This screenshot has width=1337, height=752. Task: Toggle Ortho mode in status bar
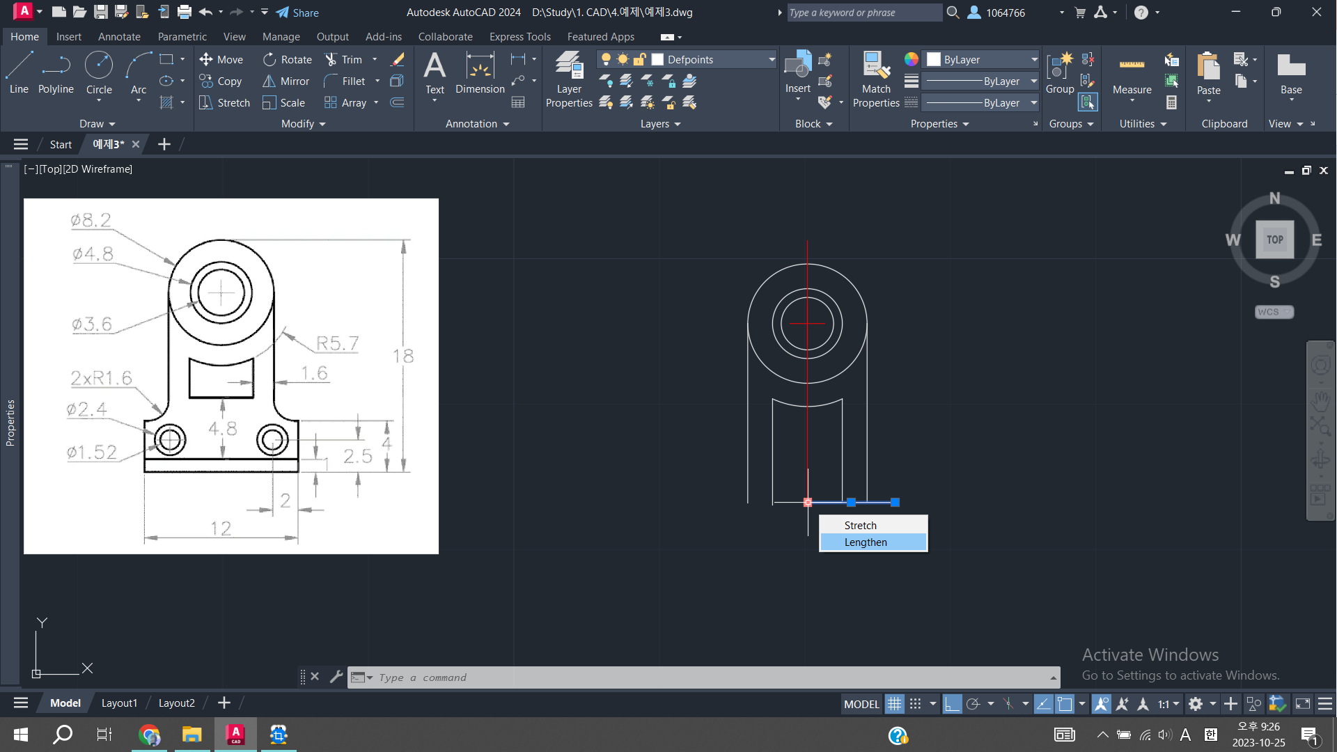tap(951, 704)
